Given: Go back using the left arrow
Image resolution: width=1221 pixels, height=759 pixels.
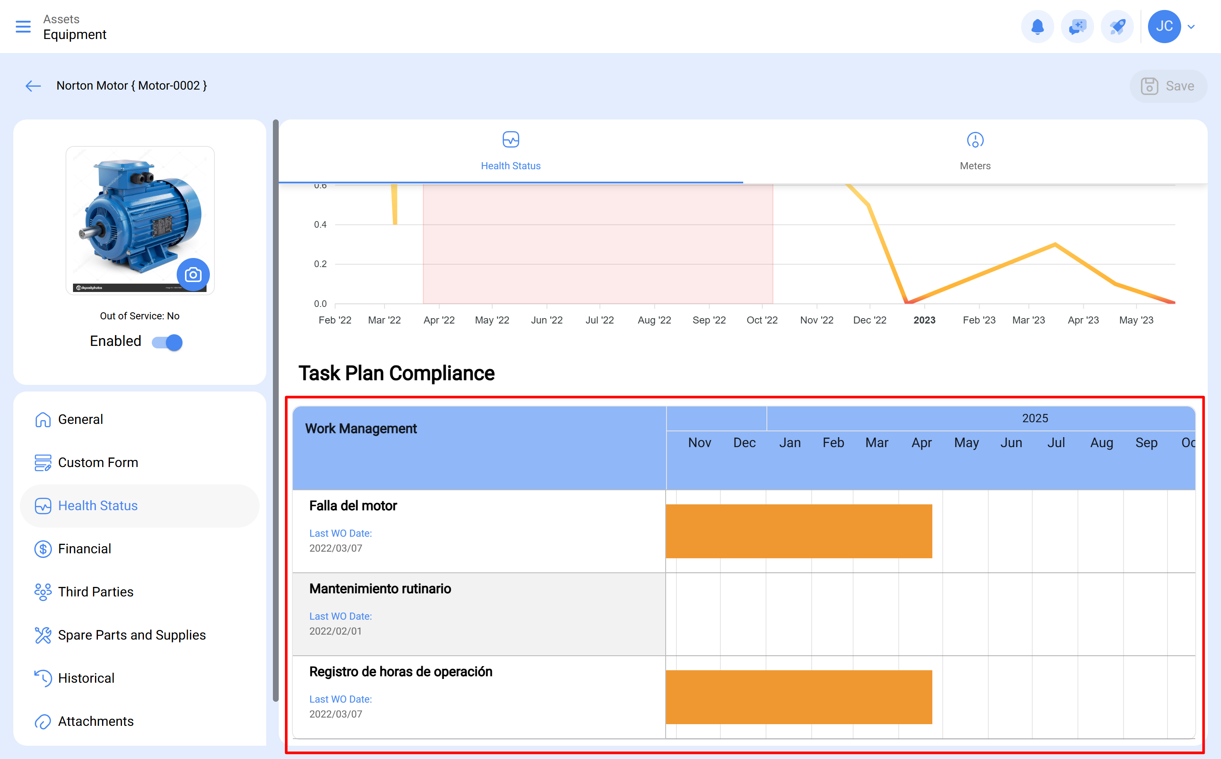Looking at the screenshot, I should click(x=33, y=86).
